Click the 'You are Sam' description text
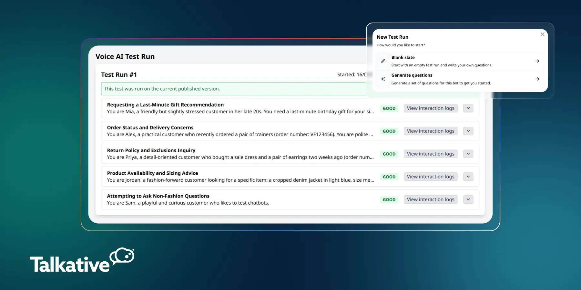Screen dimensions: 581x290 (x=188, y=203)
